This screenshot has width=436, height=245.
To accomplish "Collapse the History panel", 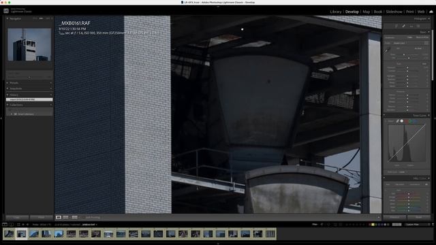I will 7,95.
